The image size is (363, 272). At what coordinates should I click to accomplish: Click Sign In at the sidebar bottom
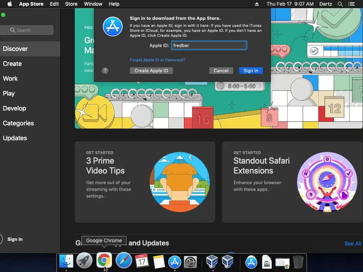click(x=15, y=239)
